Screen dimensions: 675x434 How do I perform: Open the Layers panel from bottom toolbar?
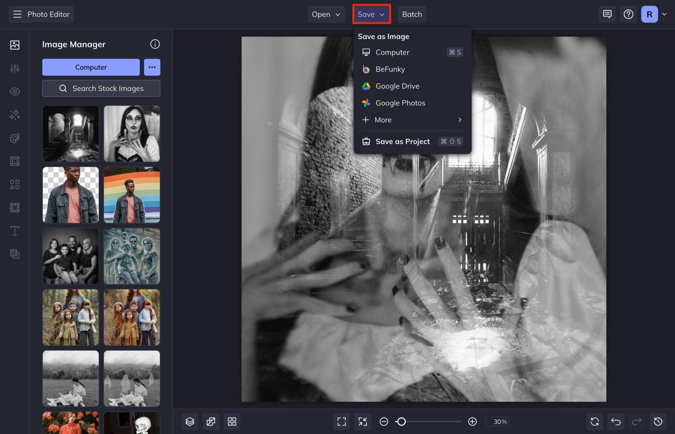[189, 421]
